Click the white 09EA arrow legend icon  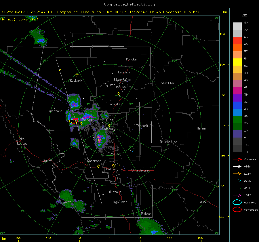(237, 167)
